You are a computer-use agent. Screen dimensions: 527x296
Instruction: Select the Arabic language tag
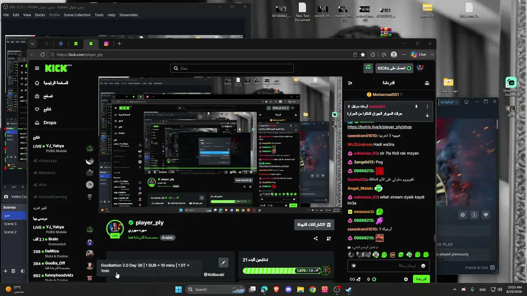coord(168,238)
